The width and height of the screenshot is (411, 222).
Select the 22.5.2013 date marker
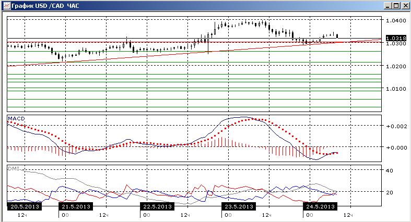157,206
